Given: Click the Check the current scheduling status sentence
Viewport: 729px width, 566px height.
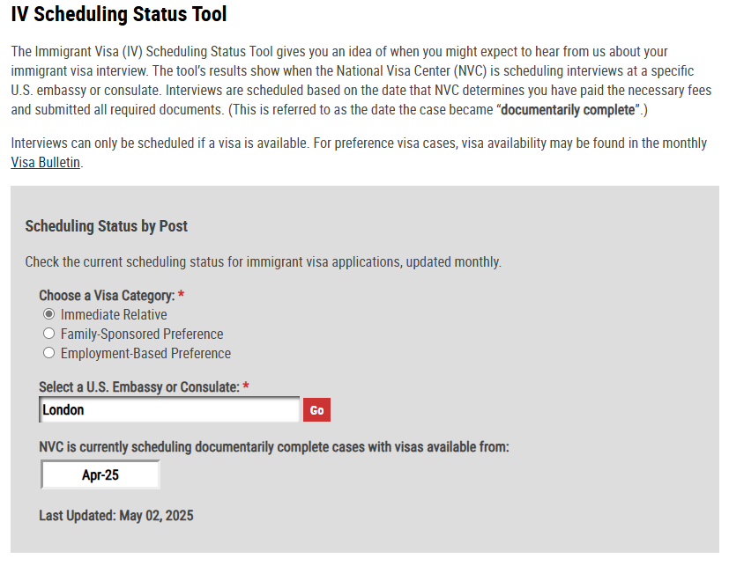Looking at the screenshot, I should (x=264, y=261).
